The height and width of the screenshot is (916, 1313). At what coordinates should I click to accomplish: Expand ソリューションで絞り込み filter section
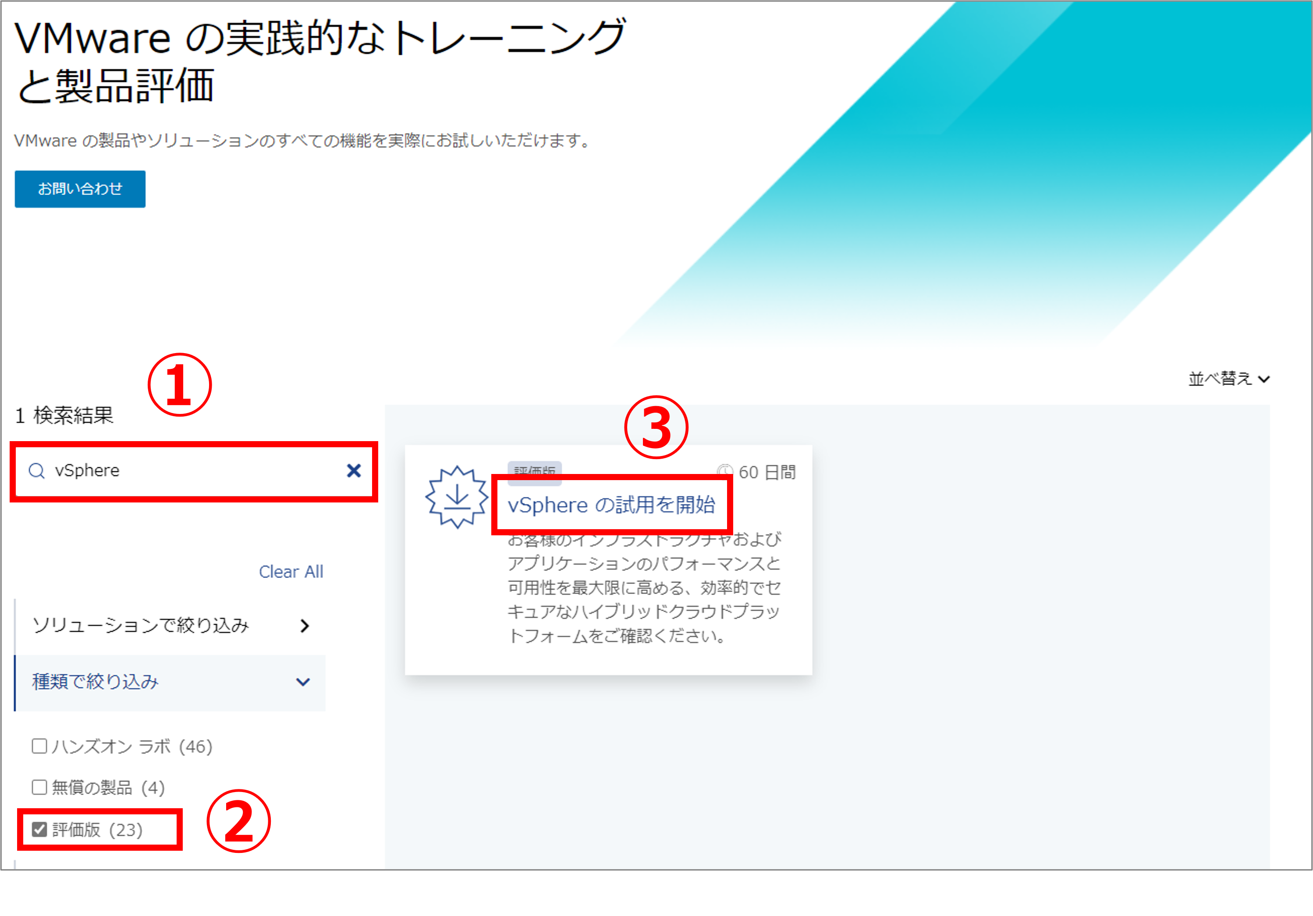[x=170, y=626]
